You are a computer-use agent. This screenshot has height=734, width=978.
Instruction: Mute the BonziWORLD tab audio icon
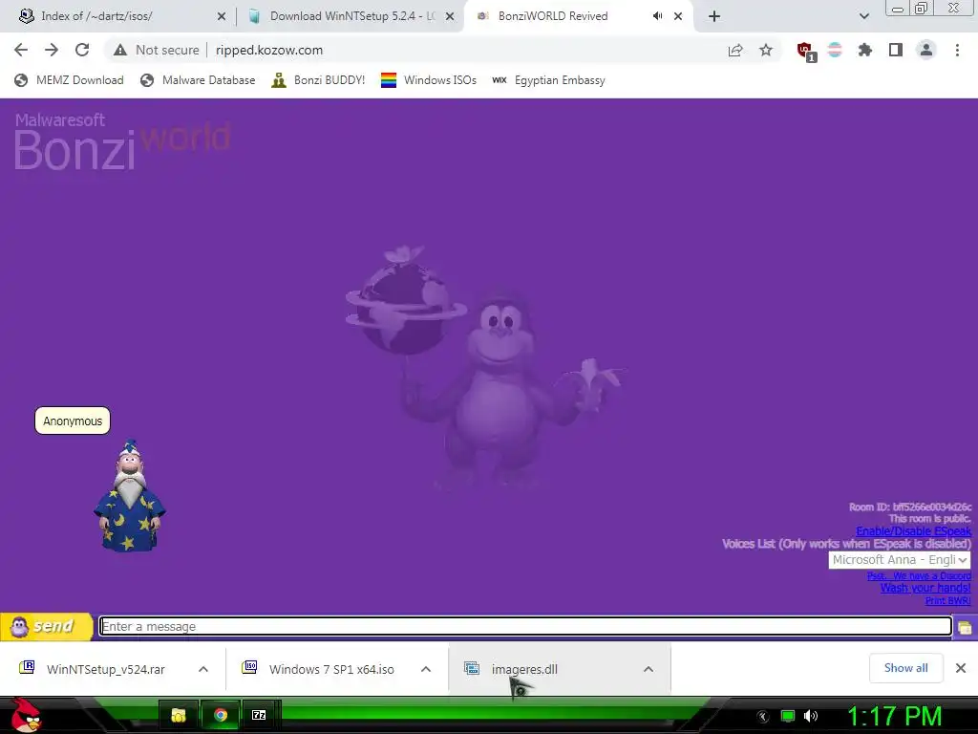coord(657,16)
